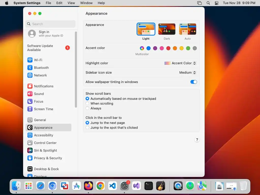Choose the Orange accent color
260x195 pixels.
click(x=175, y=48)
